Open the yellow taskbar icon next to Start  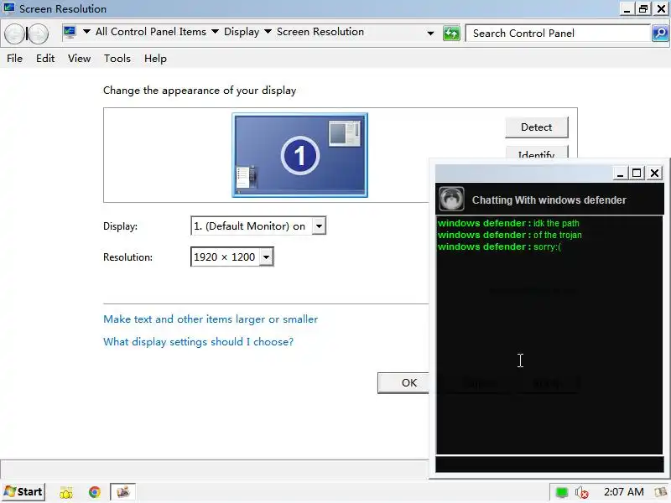66,492
